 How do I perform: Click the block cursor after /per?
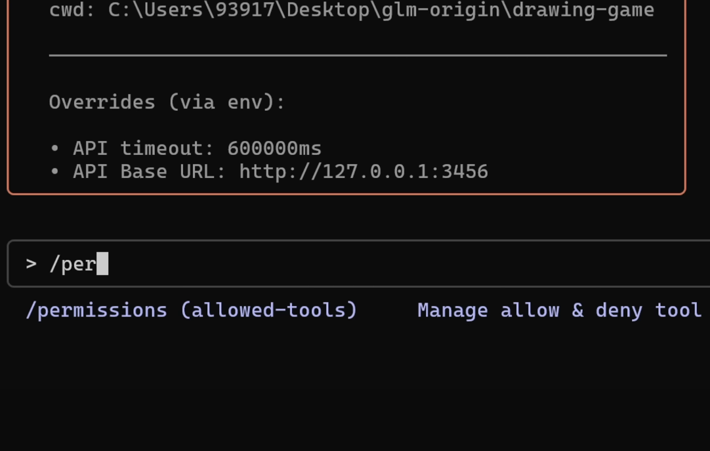point(102,263)
